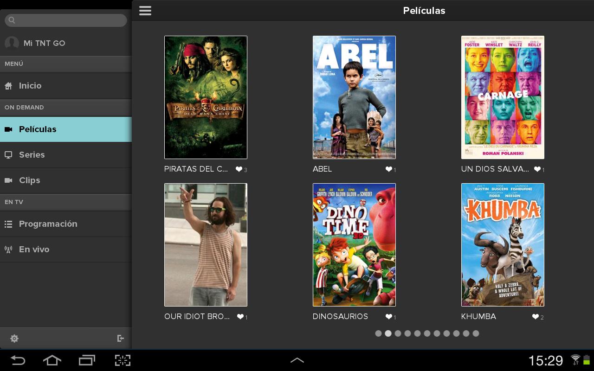Click the logout icon in sidebar
This screenshot has height=371, width=594.
tap(121, 339)
